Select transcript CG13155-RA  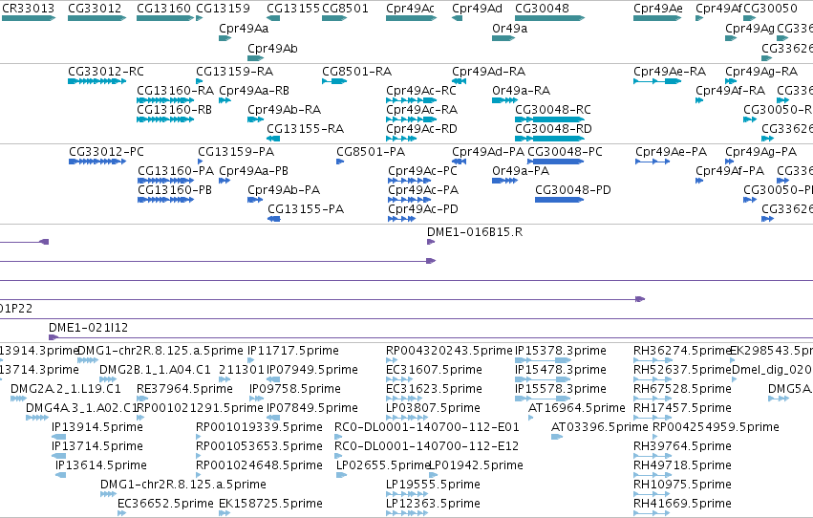tap(305, 129)
